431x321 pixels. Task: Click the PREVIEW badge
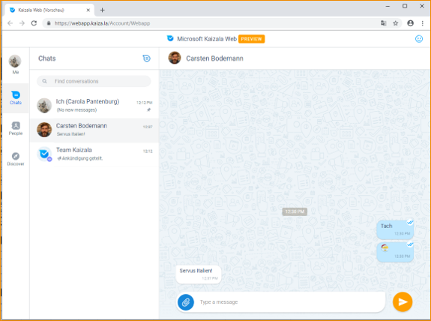(x=251, y=39)
